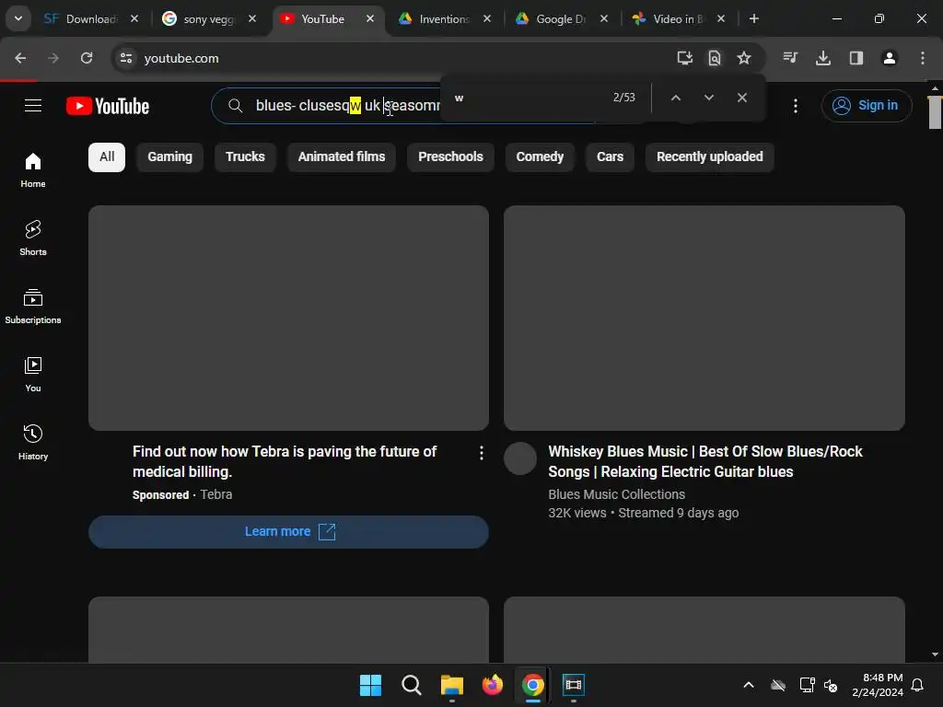Open YouTube settings three-dot menu

pos(796,106)
